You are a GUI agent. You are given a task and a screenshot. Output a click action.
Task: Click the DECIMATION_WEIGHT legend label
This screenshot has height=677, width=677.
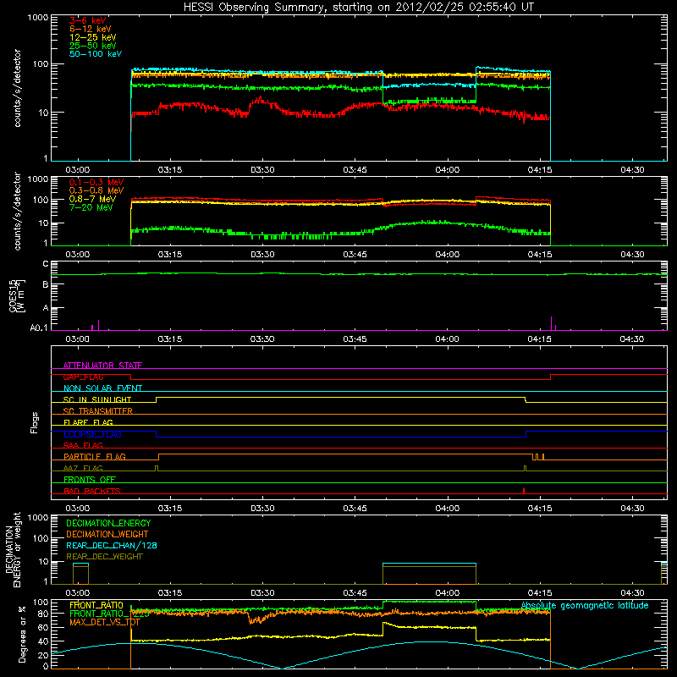pyautogui.click(x=107, y=534)
